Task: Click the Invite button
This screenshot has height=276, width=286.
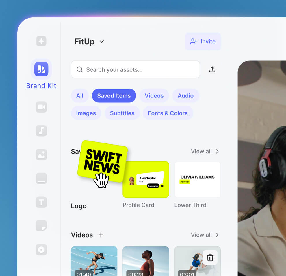Action: (203, 41)
